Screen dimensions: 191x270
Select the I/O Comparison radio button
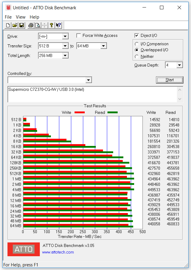(x=137, y=44)
